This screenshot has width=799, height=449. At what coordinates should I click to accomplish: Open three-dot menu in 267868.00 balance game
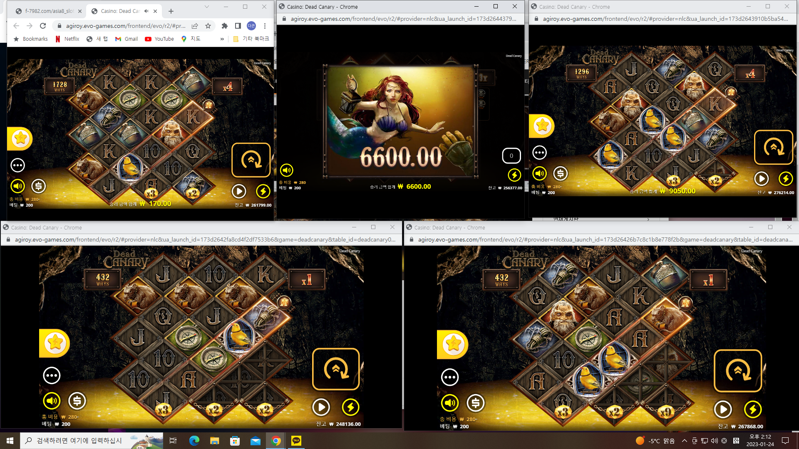(x=450, y=377)
